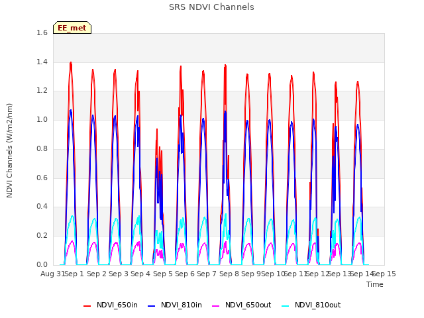This screenshot has height=318, width=424.
Task: Click the blue peak above Sep 9
Action: point(247,121)
